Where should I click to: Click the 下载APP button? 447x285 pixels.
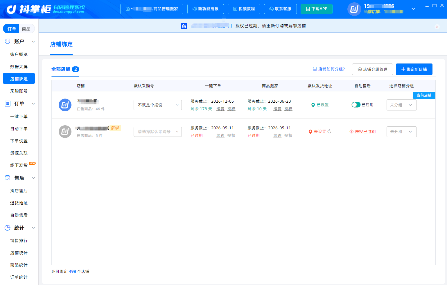[x=317, y=9]
